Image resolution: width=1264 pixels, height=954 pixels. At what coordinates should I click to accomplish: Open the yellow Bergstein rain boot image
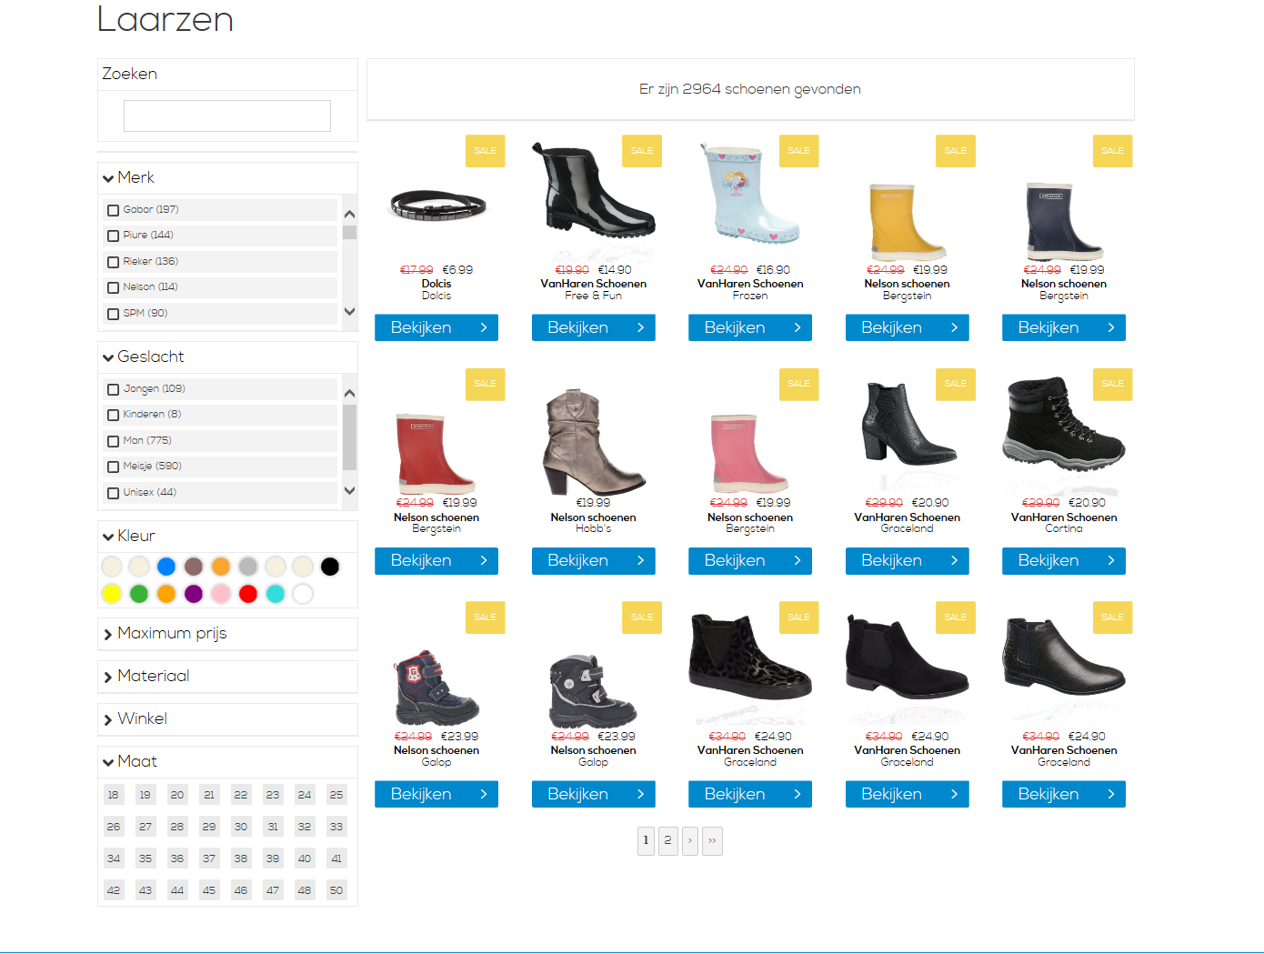point(907,222)
